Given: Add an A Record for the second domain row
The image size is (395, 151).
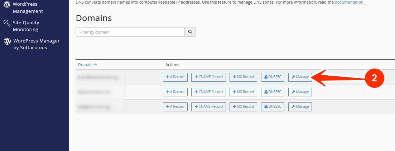Looking at the screenshot, I should click(x=175, y=92).
